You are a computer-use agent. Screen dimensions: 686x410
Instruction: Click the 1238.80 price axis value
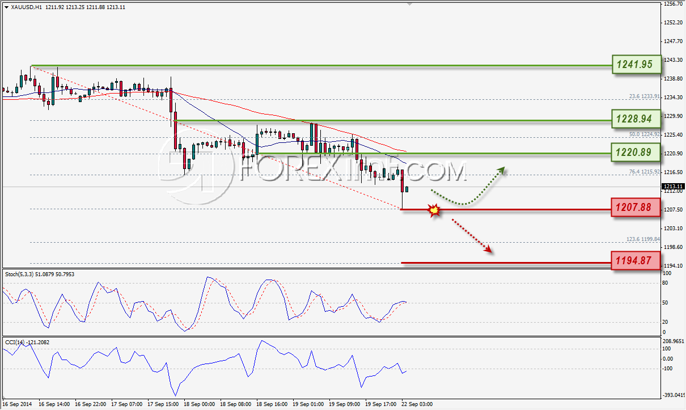673,78
